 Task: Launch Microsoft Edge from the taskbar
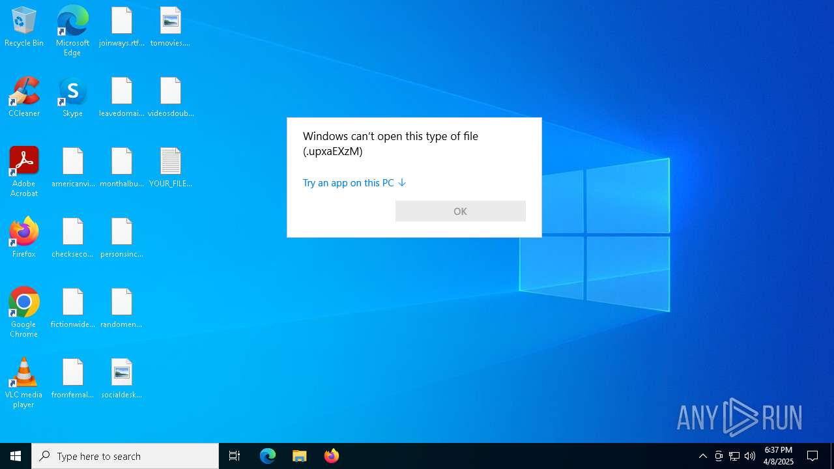268,456
